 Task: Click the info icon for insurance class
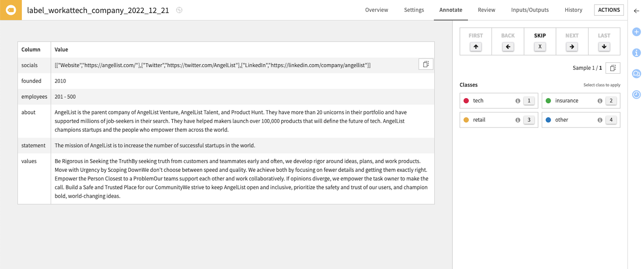click(600, 101)
